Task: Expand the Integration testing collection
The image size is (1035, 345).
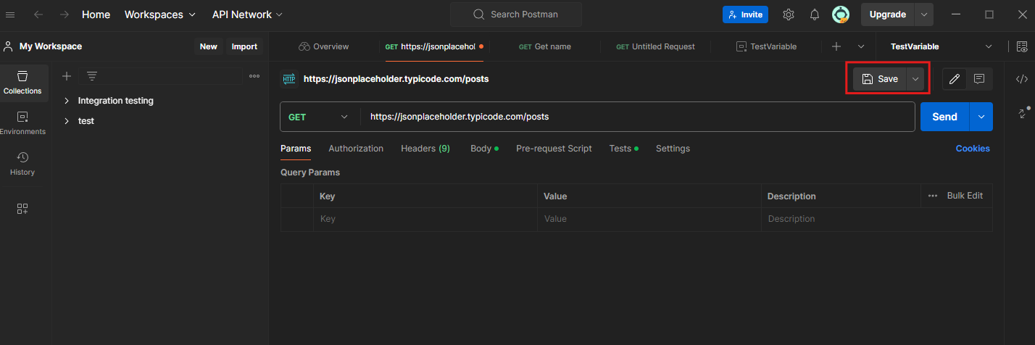Action: click(x=67, y=101)
